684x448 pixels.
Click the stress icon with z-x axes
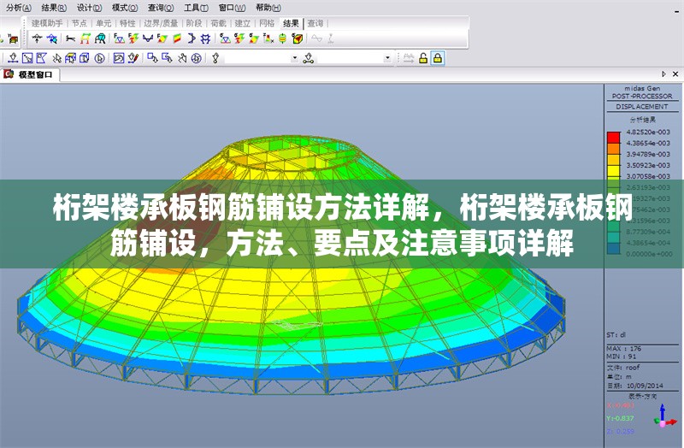[268, 38]
